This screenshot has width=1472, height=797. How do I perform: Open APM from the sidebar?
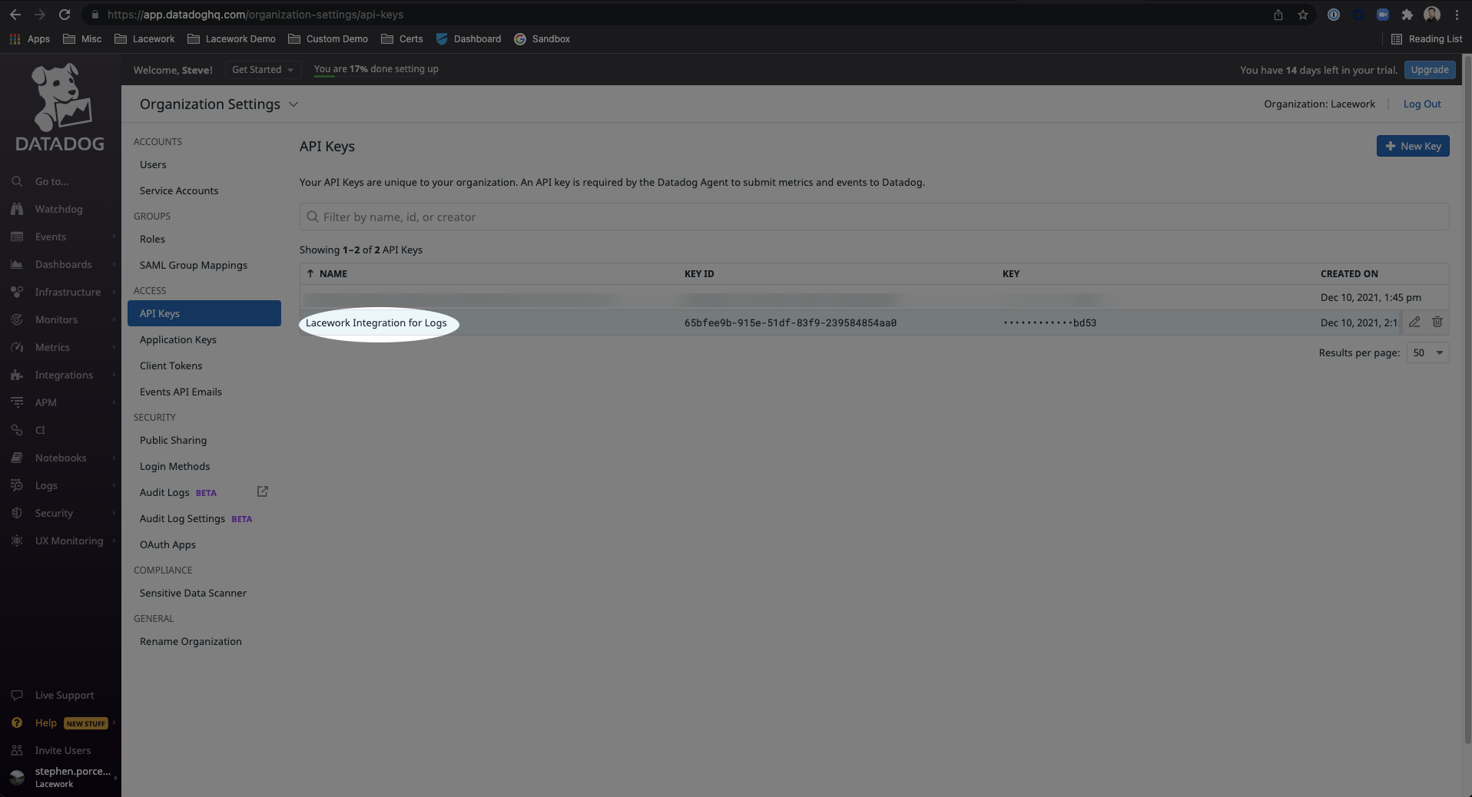click(x=45, y=402)
